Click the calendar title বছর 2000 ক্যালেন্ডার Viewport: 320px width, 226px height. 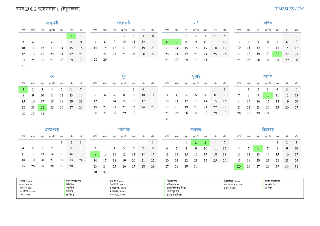[x=48, y=9]
